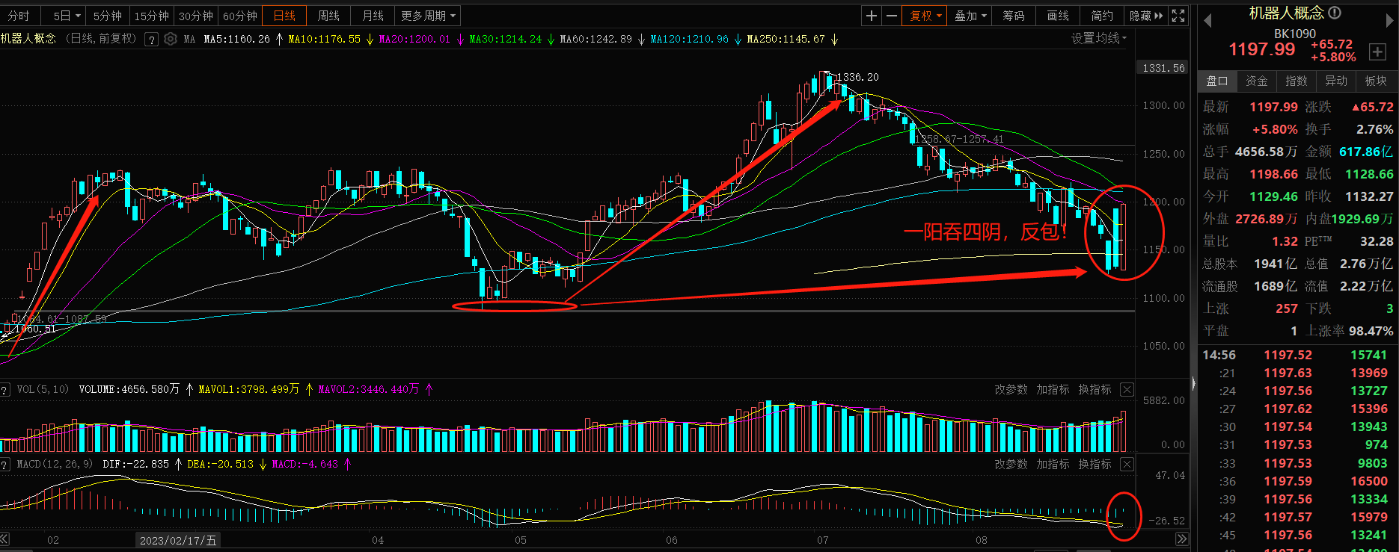1399x552 pixels.
Task: Click the VOLUME:4656.580万 readout
Action: tap(129, 389)
